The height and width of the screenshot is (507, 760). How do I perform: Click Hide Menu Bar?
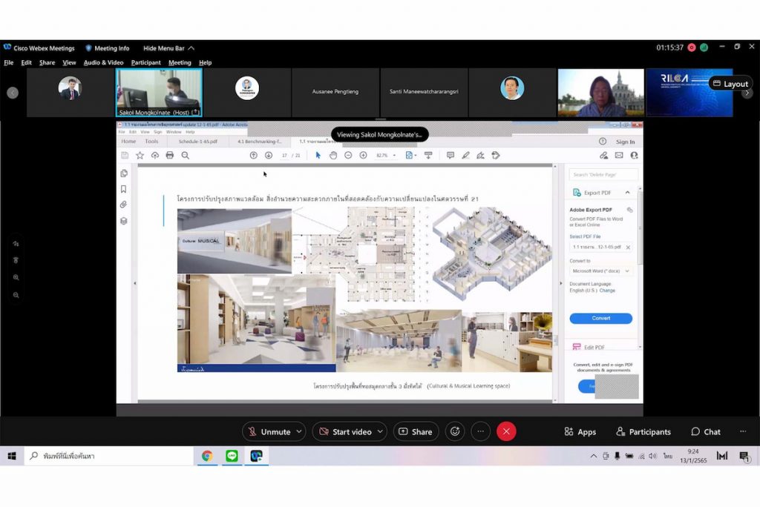coord(168,48)
